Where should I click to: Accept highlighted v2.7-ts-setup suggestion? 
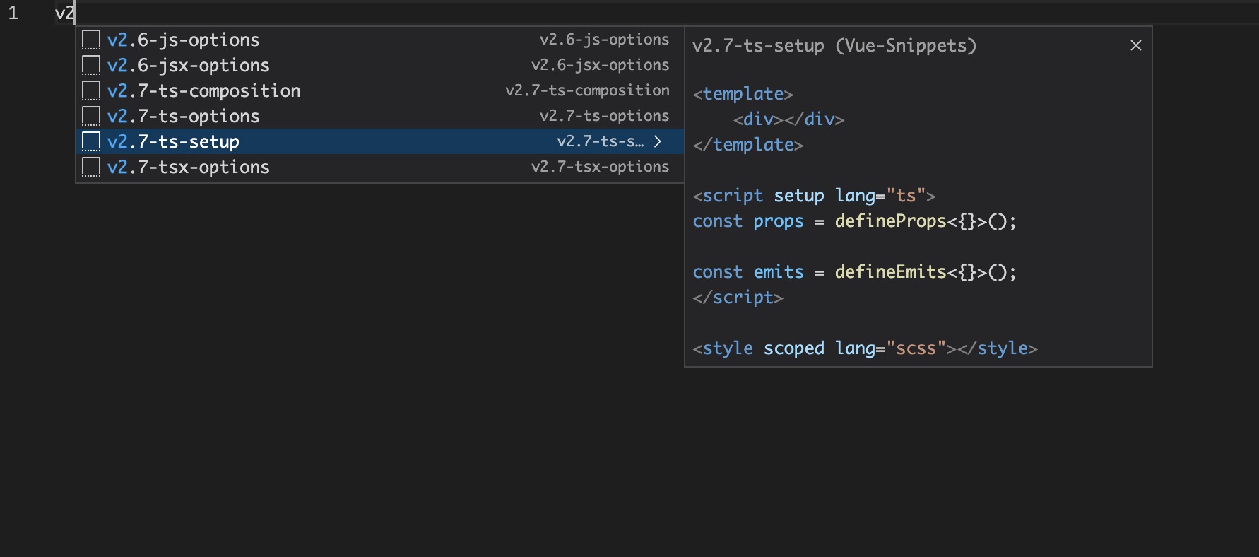pyautogui.click(x=174, y=142)
